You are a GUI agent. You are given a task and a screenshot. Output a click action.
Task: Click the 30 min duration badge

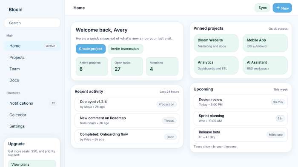(278, 102)
